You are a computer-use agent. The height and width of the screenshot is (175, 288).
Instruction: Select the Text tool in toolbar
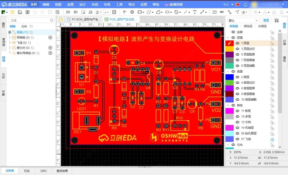click(x=195, y=12)
